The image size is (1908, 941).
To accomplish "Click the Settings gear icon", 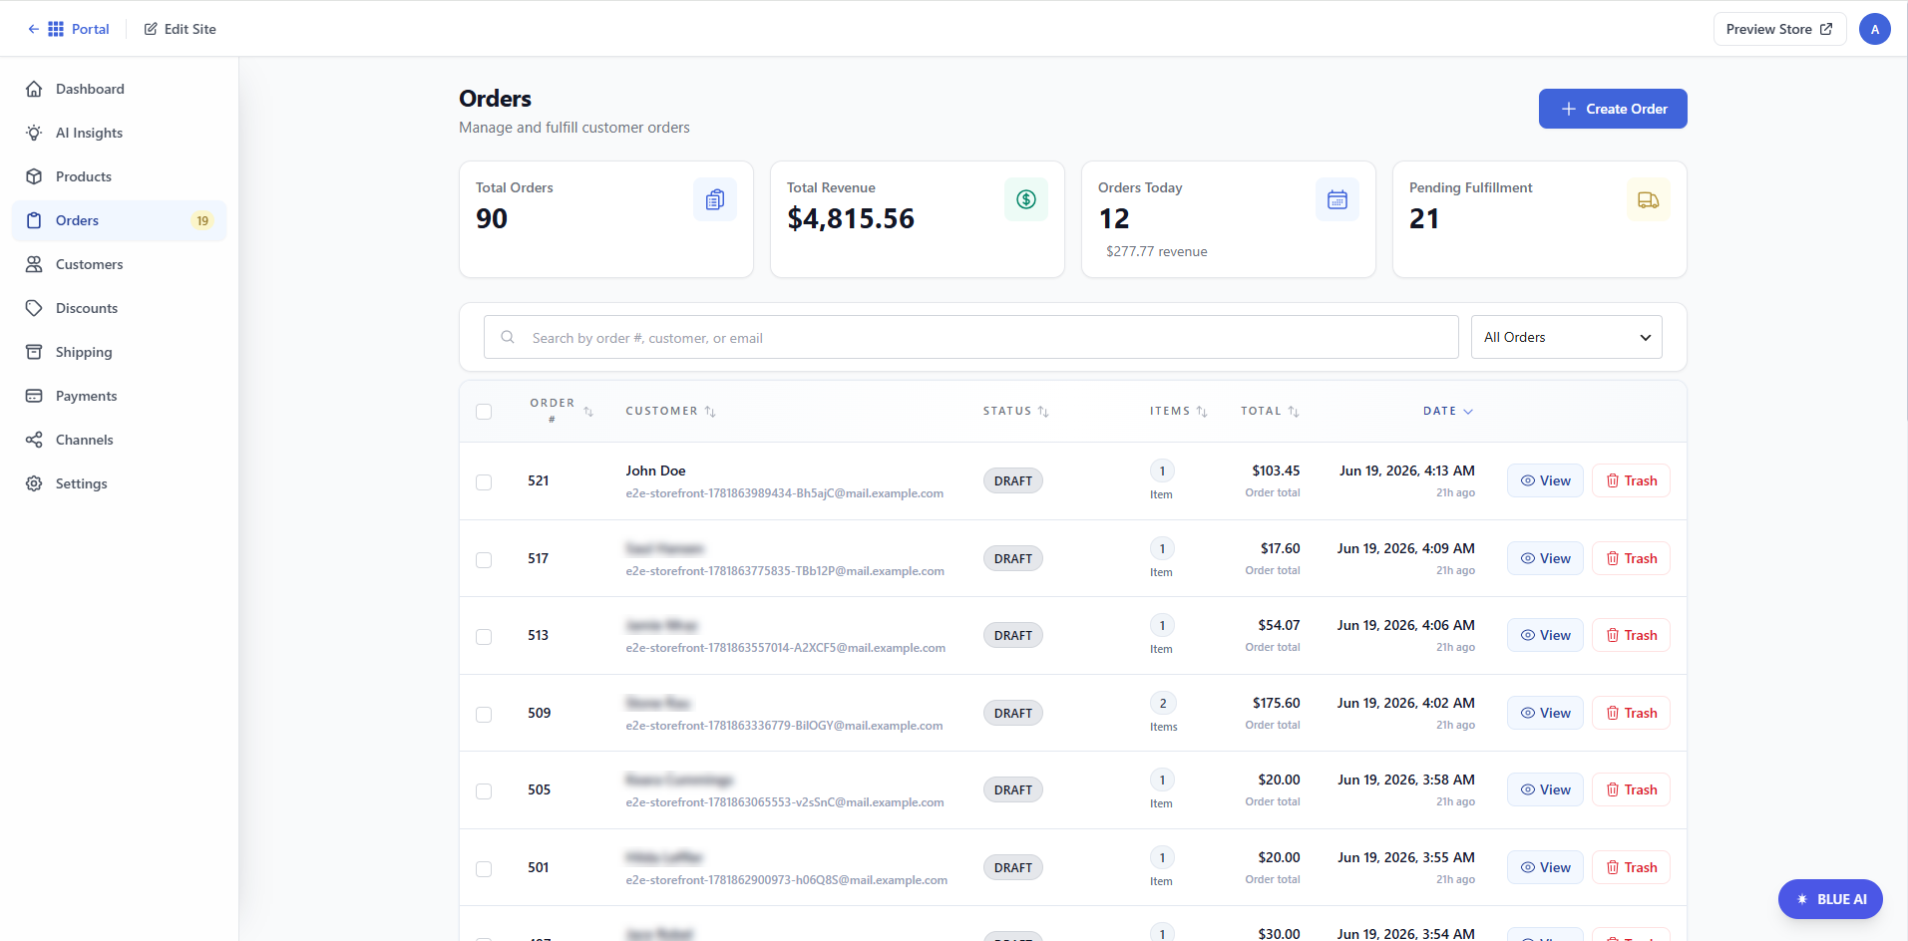I will pyautogui.click(x=34, y=483).
